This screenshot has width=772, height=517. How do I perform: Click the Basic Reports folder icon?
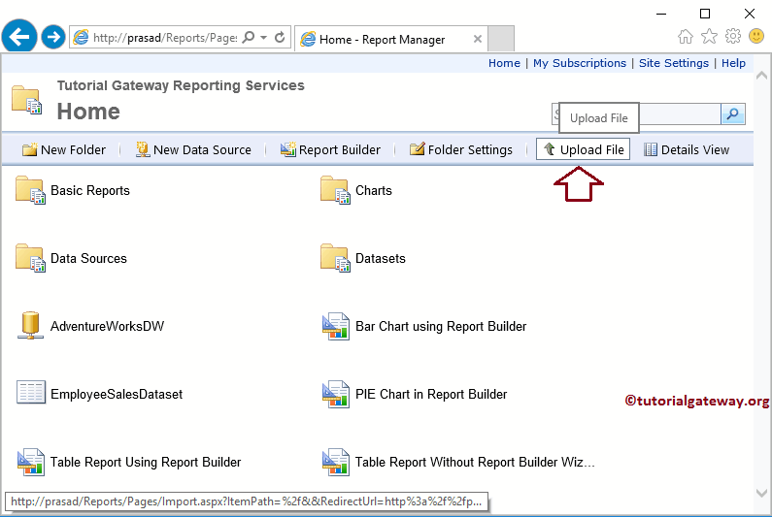tap(30, 190)
